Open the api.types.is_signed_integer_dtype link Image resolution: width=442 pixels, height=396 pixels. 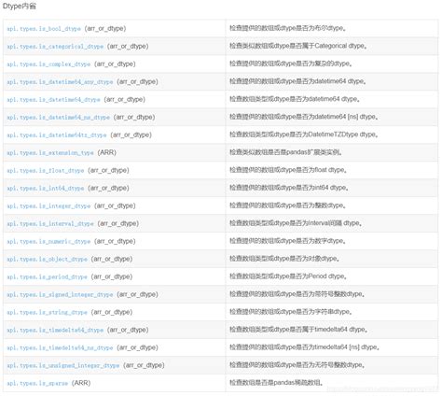point(60,295)
